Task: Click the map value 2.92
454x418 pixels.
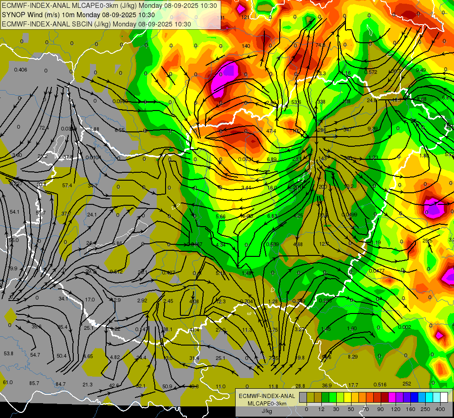Action: click(142, 300)
